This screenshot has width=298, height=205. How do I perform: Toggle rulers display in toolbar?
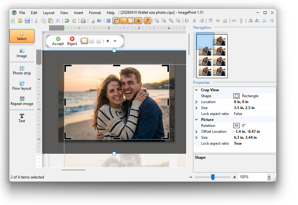pos(116,21)
